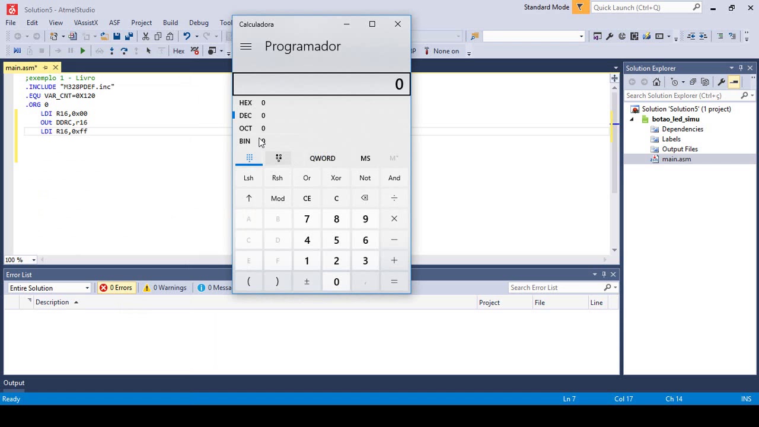This screenshot has width=759, height=427.
Task: Click the 0 Errors filter button
Action: tap(116, 288)
